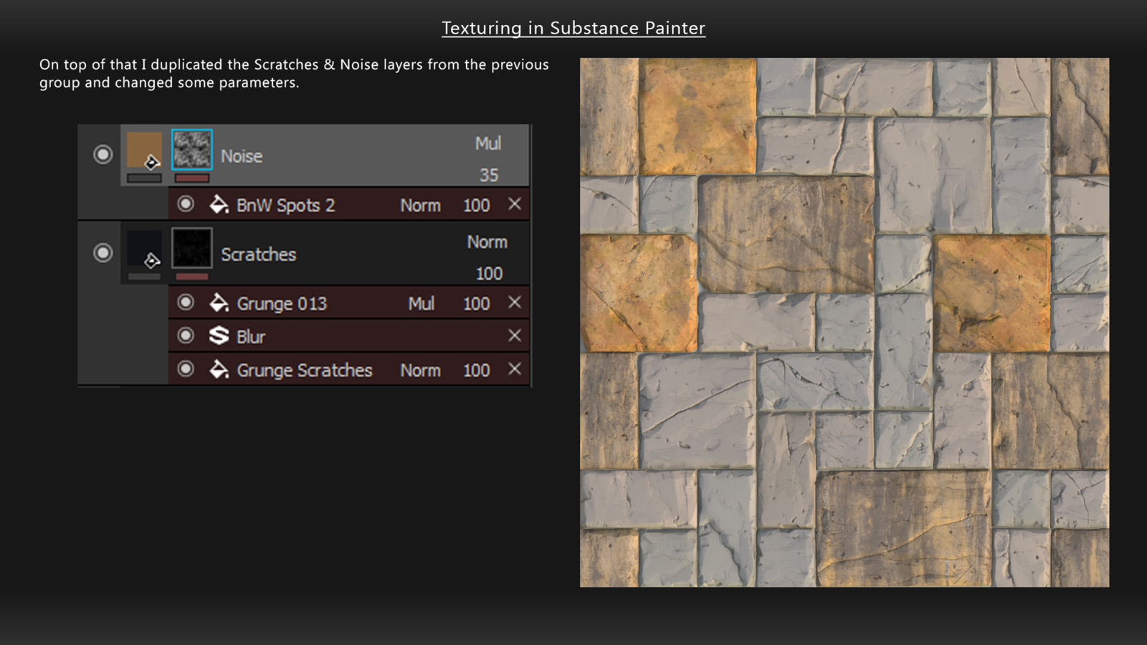
Task: Click the fill-layer badge on Noise swatch
Action: (151, 163)
